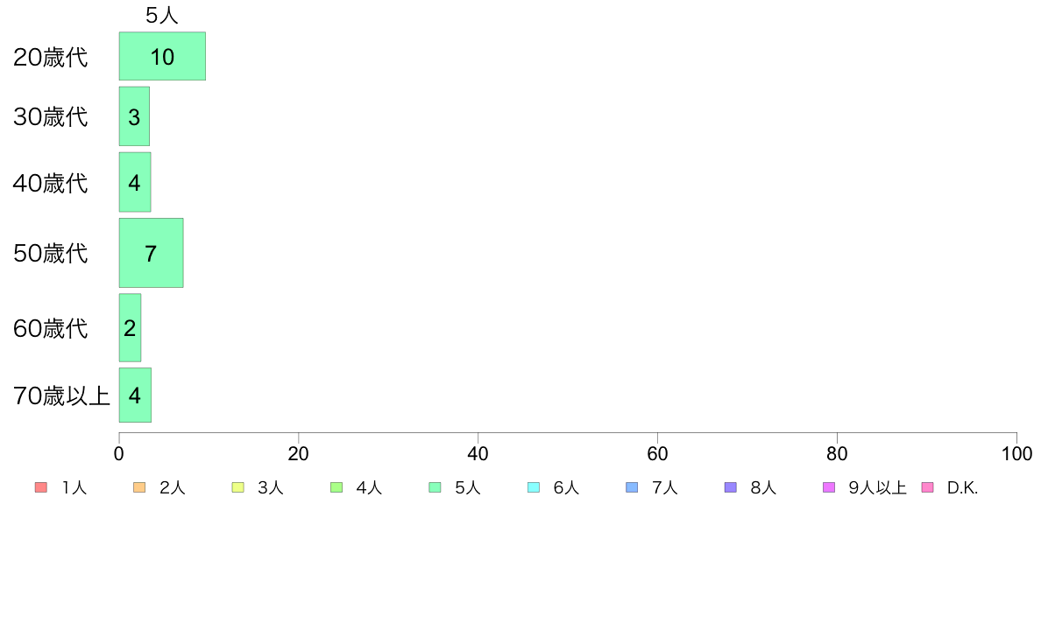The height and width of the screenshot is (644, 1041).
Task: Select the 70歳以上 category label
Action: click(x=62, y=396)
